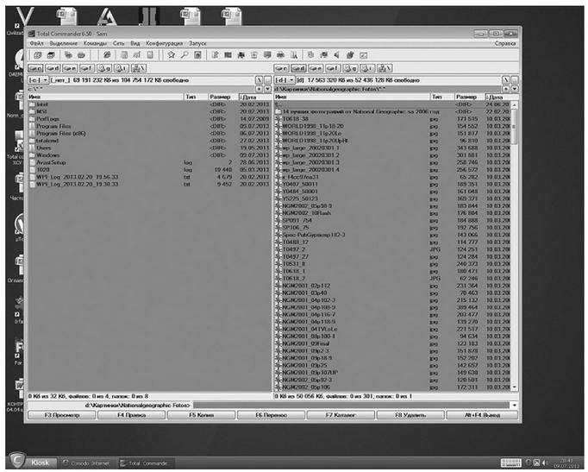This screenshot has width=588, height=472.
Task: Select file NGM2002_10Flash in right panel
Action: click(x=392, y=213)
